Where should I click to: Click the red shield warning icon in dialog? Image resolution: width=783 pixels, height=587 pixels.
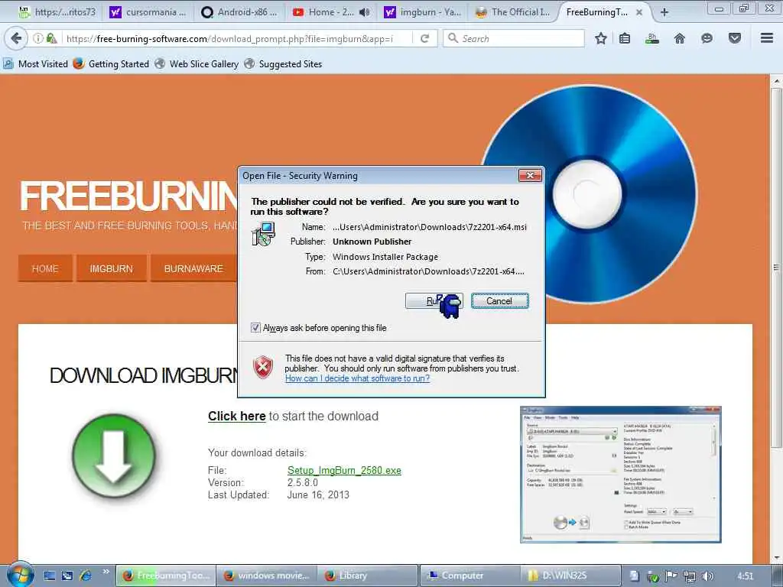coord(263,368)
